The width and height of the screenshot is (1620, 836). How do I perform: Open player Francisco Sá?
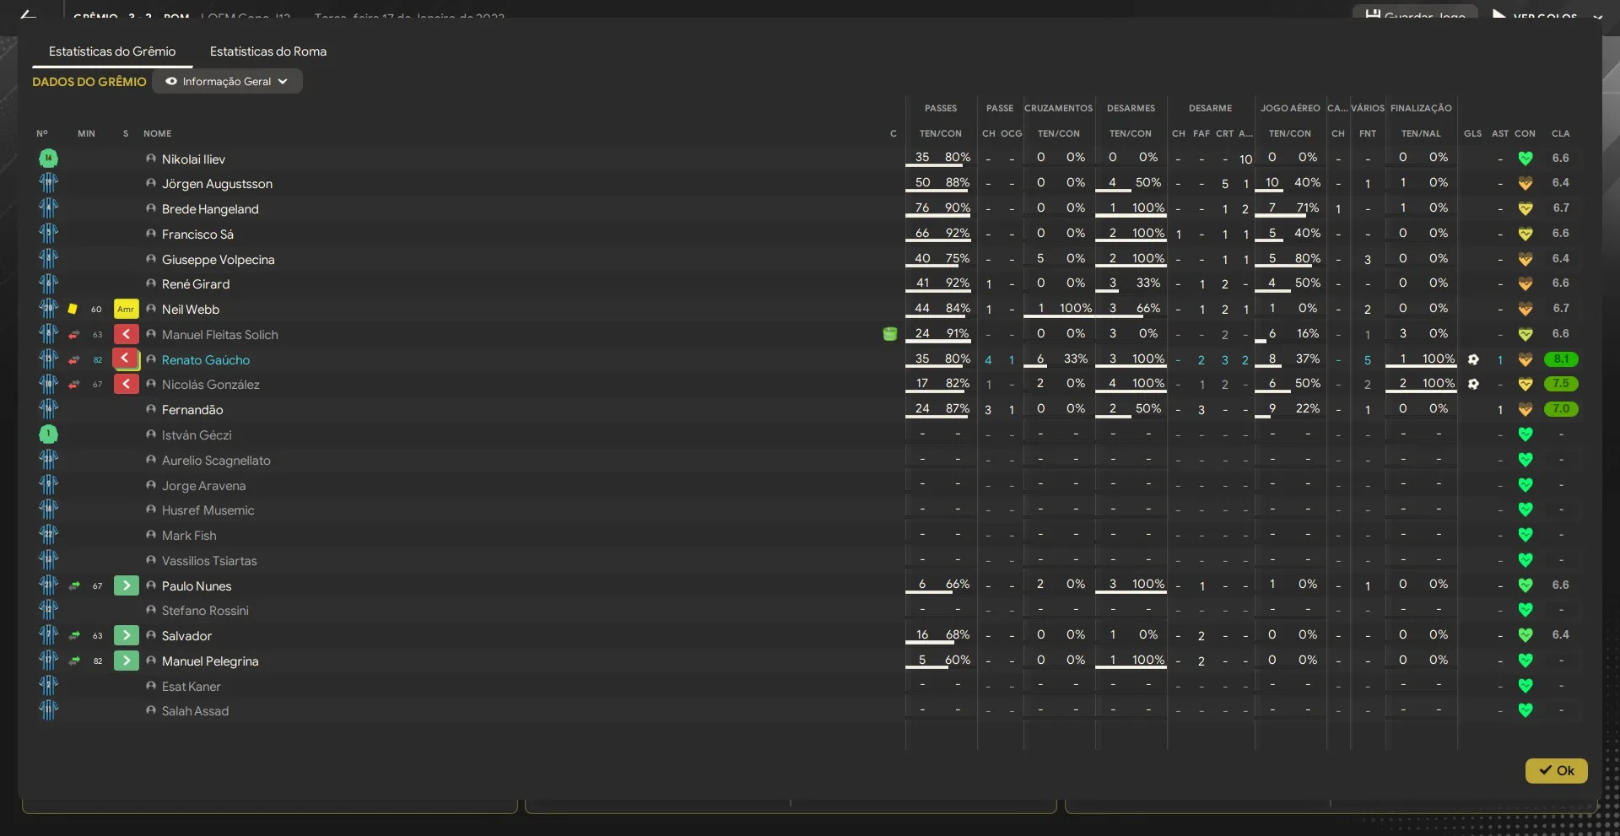197,235
